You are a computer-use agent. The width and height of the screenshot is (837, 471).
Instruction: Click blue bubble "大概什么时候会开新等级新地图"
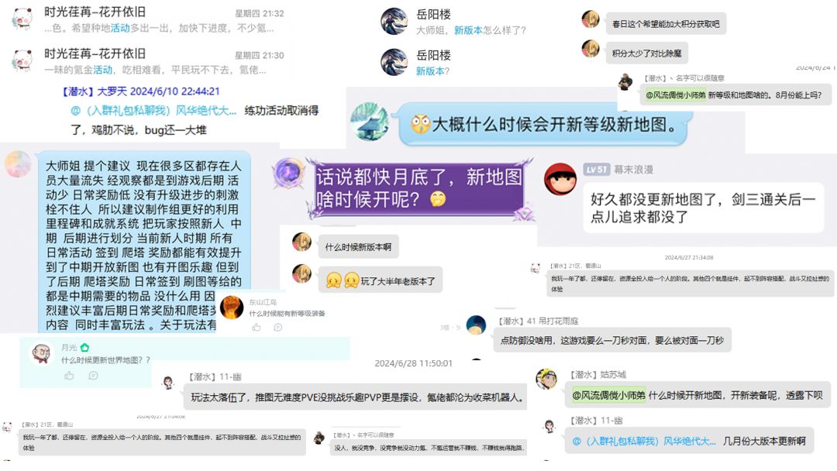(543, 124)
